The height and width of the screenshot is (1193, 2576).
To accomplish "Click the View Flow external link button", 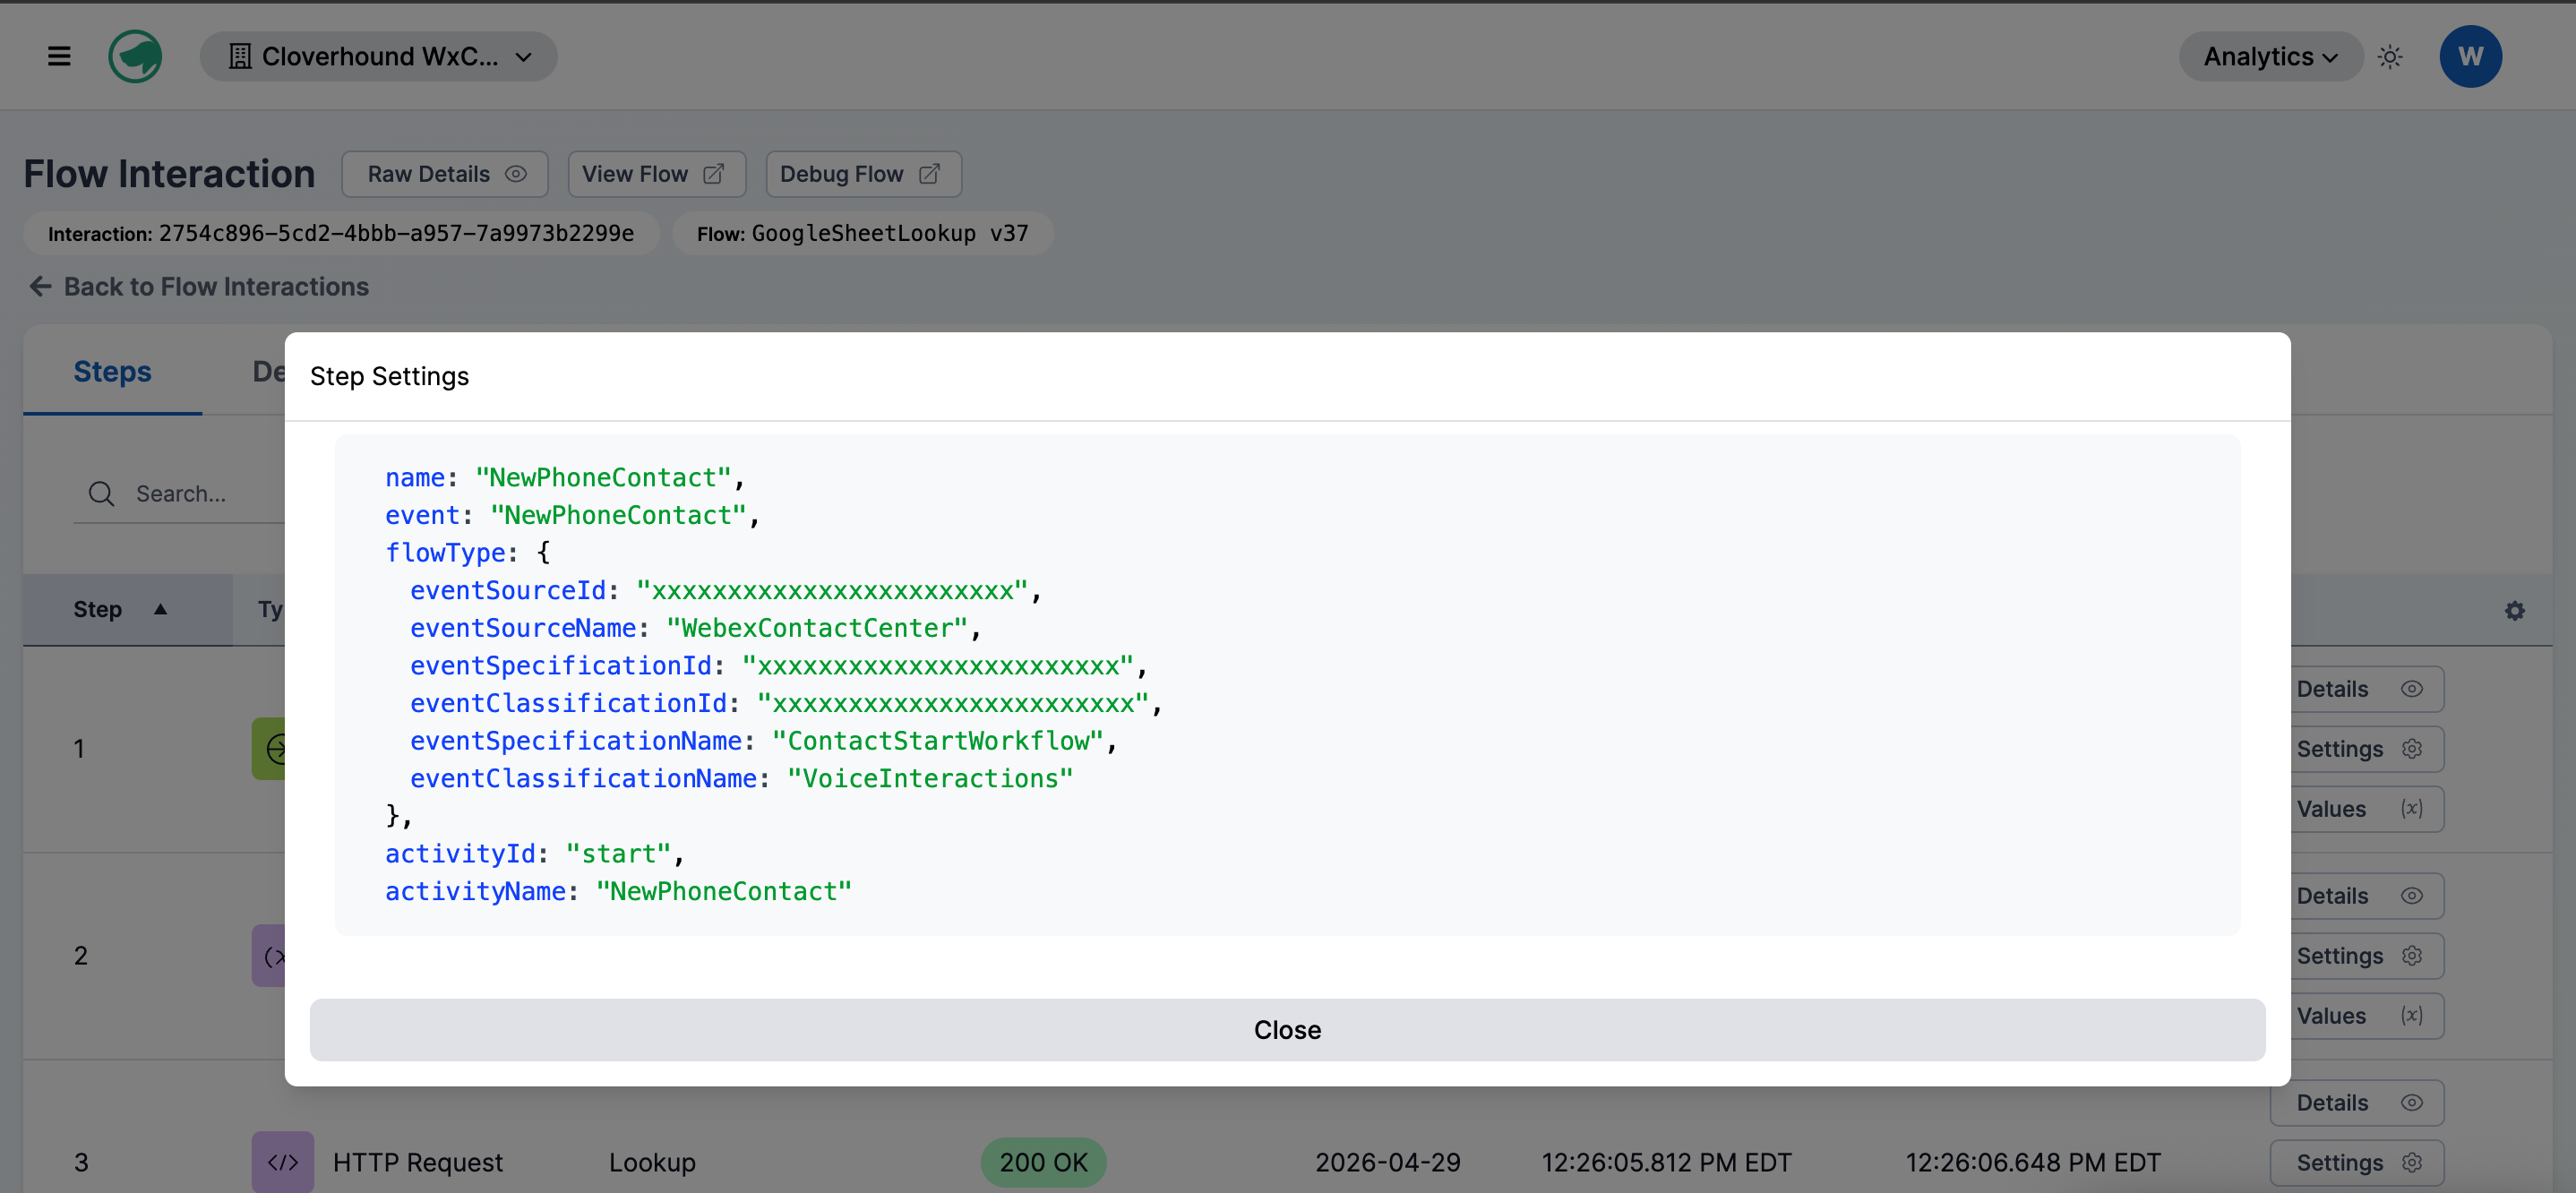I will (x=657, y=174).
